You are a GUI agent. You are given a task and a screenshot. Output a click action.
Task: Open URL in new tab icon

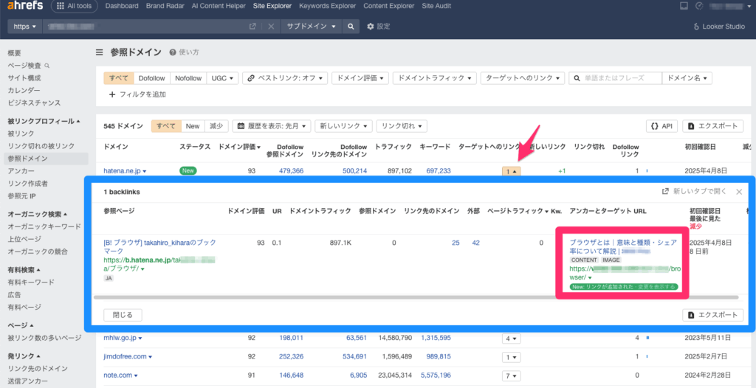pyautogui.click(x=252, y=27)
